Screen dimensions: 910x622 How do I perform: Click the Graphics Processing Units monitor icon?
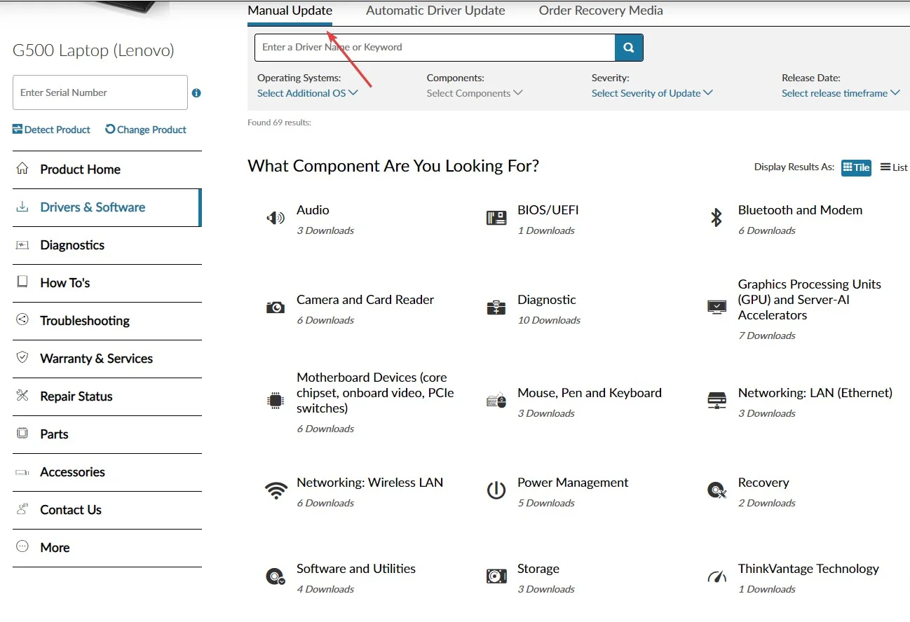(717, 307)
